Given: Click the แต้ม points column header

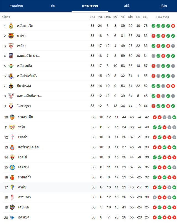Looking at the screenshot, I should coord(145,17).
